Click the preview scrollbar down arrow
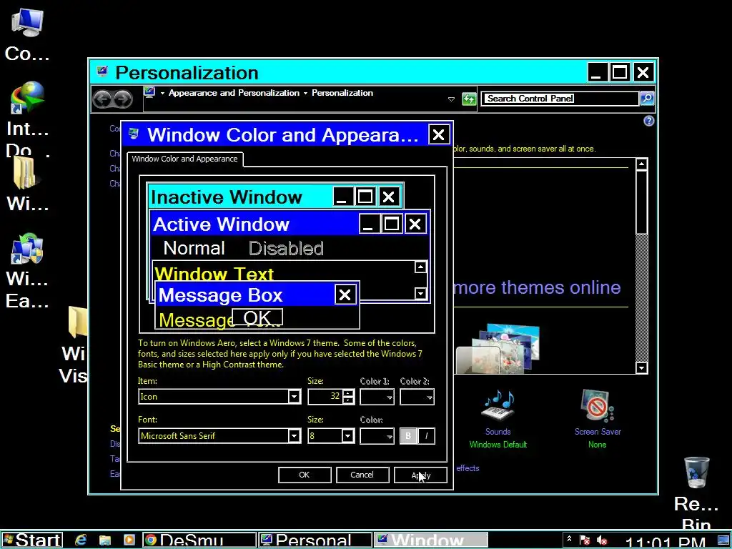Viewport: 732px width, 549px height. [420, 293]
